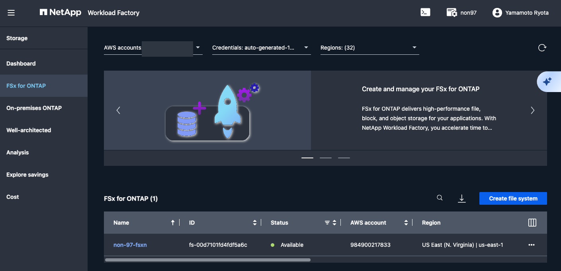Open the non-97-fsxn file system link
Screen dimensions: 561x271
[130, 245]
